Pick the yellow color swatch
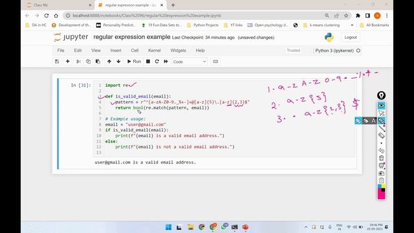414x233 pixels. (x=383, y=186)
